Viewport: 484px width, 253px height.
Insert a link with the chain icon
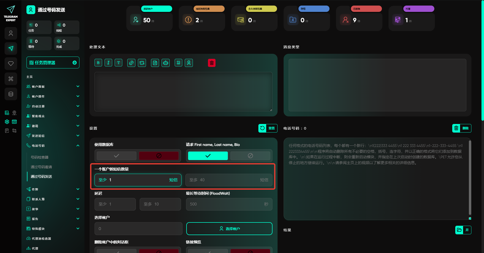[x=131, y=63]
